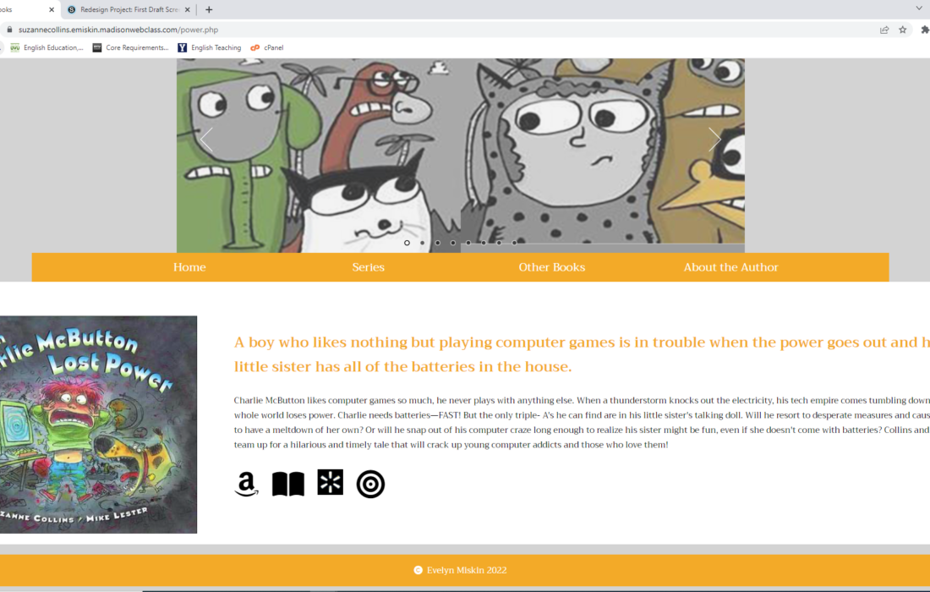The image size is (930, 592).
Task: Open the Series menu item
Action: 369,267
